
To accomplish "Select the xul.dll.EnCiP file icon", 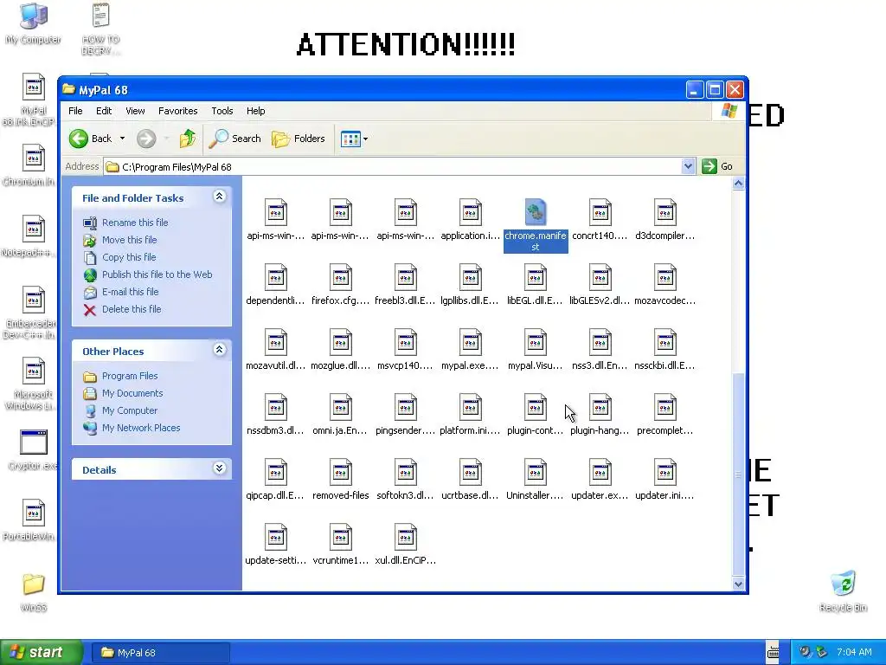I will click(x=406, y=537).
